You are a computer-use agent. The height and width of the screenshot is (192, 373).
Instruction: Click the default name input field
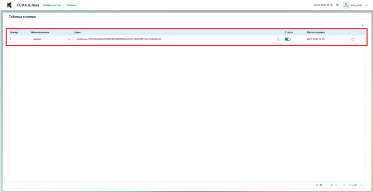[x=48, y=39]
